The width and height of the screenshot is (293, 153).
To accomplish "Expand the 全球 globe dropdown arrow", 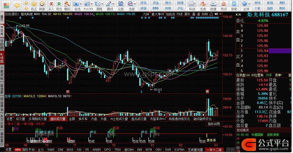I will (x=249, y=4).
